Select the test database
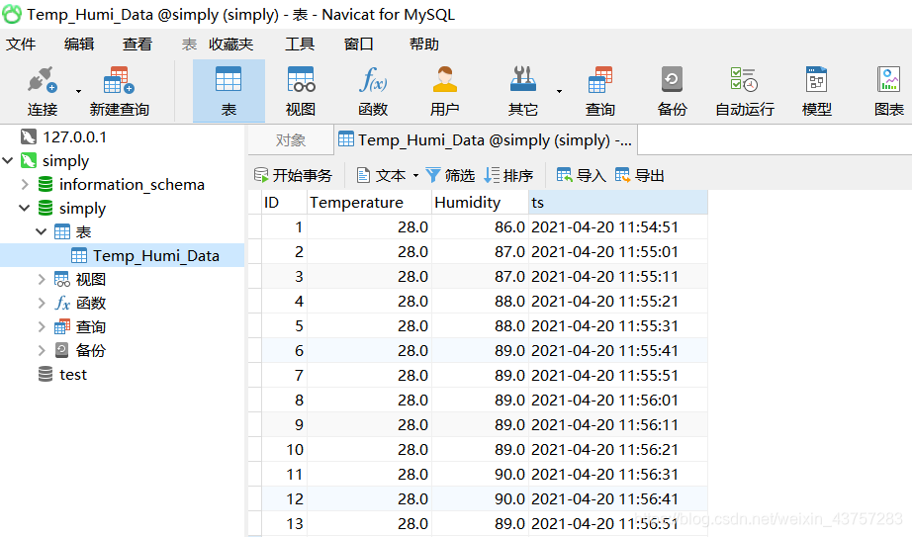This screenshot has height=537, width=912. coord(73,375)
